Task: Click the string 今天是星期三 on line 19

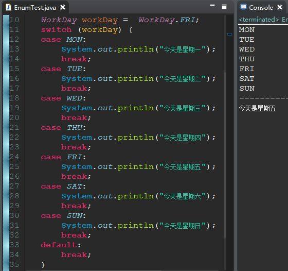Action: pos(183,108)
